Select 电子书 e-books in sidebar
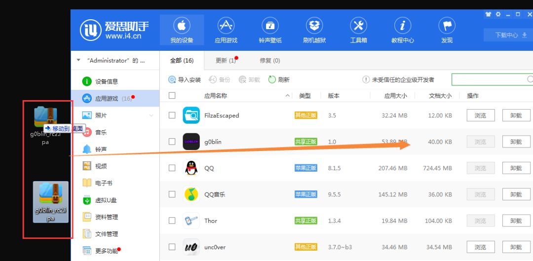The image size is (533, 261). click(115, 183)
